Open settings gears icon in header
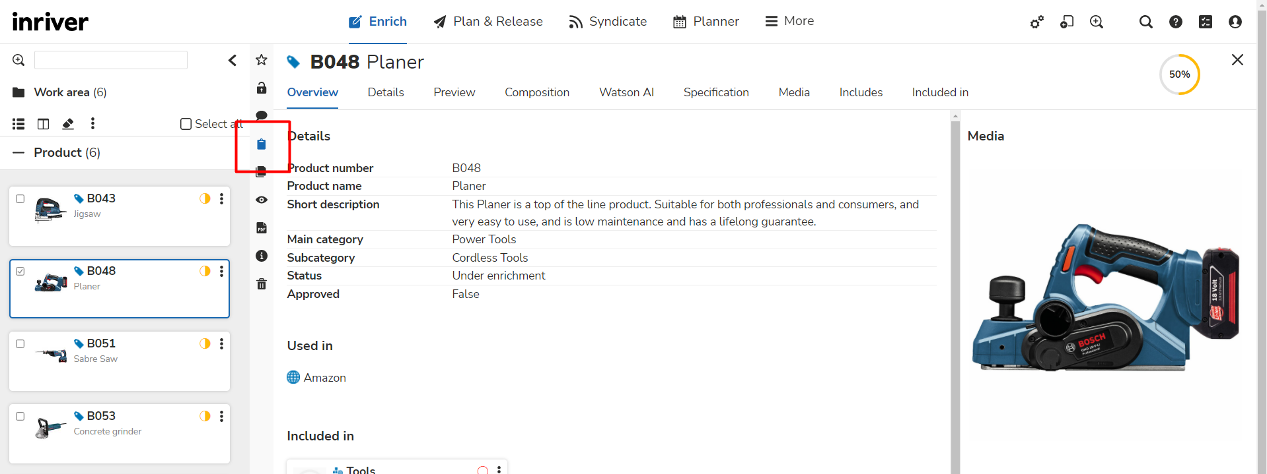Image resolution: width=1267 pixels, height=474 pixels. pos(1037,22)
